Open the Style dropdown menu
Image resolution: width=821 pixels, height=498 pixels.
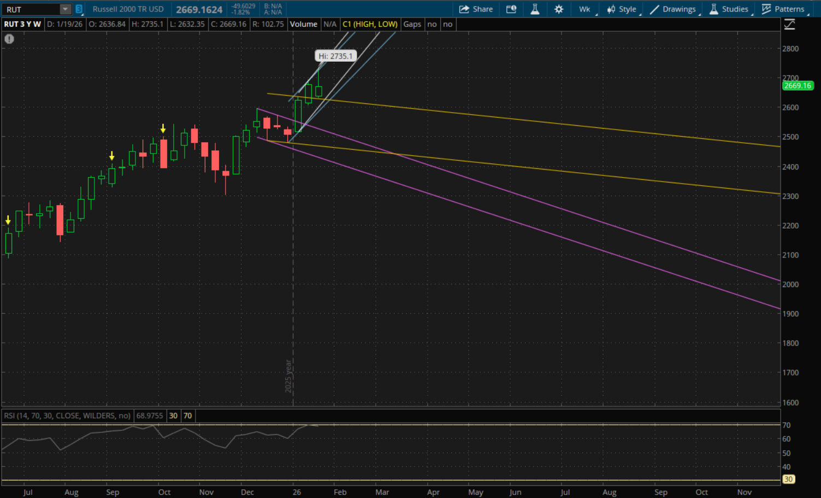(x=622, y=9)
